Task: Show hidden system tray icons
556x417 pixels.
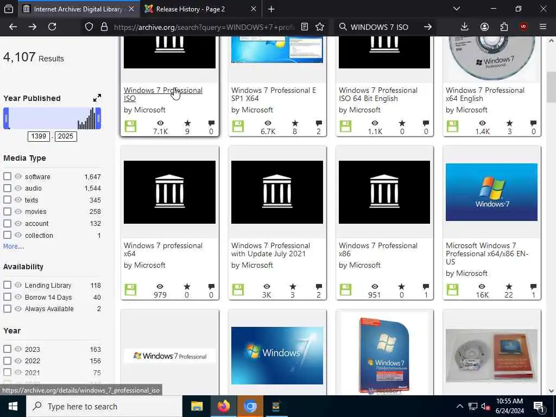Action: (x=459, y=406)
